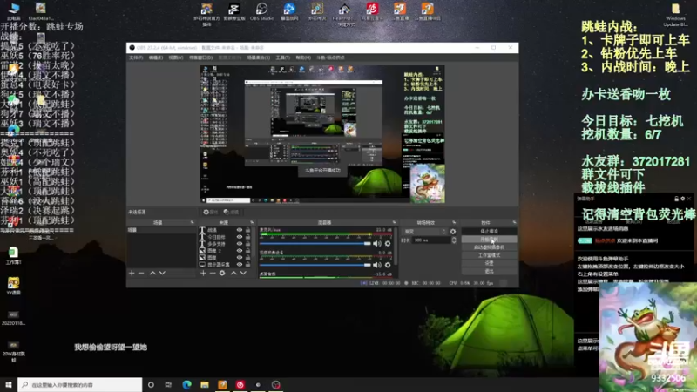Click the 停止推流 button
This screenshot has height=392, width=697.
(489, 232)
